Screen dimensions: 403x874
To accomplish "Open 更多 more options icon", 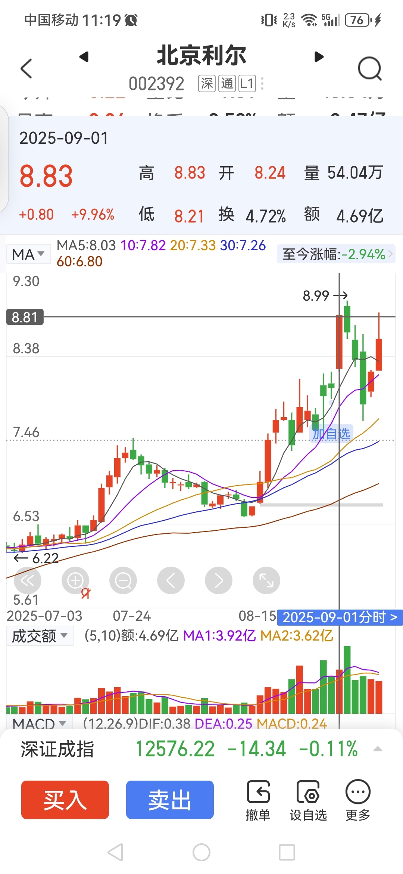I will click(x=358, y=800).
